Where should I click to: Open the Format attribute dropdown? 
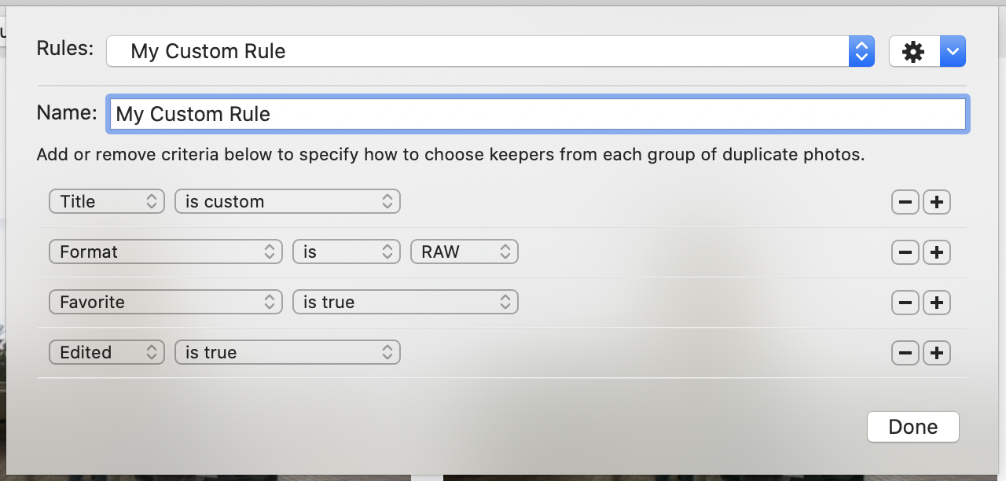pos(165,252)
